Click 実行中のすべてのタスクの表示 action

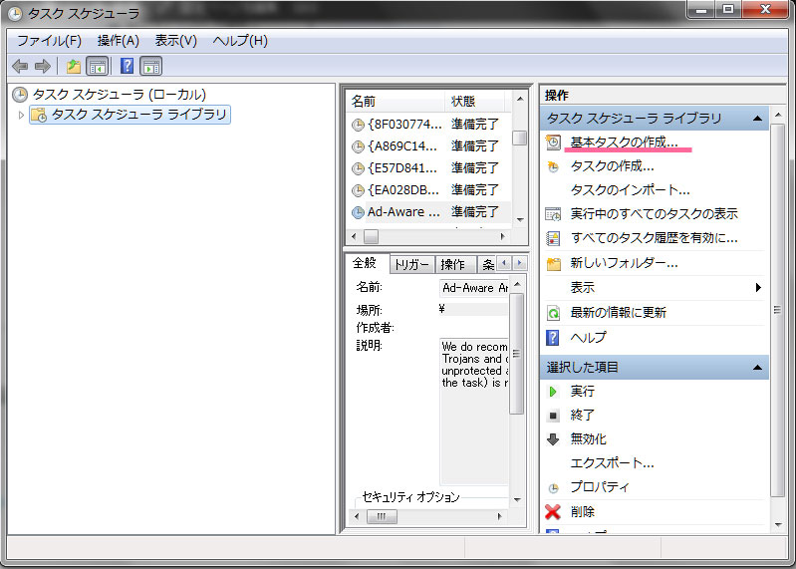coord(654,214)
